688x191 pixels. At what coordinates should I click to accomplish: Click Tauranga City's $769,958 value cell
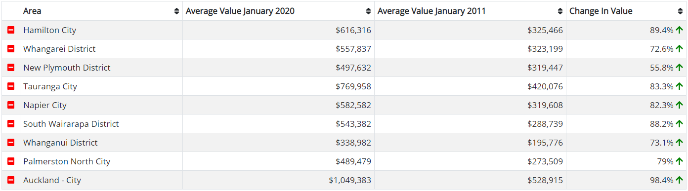279,86
